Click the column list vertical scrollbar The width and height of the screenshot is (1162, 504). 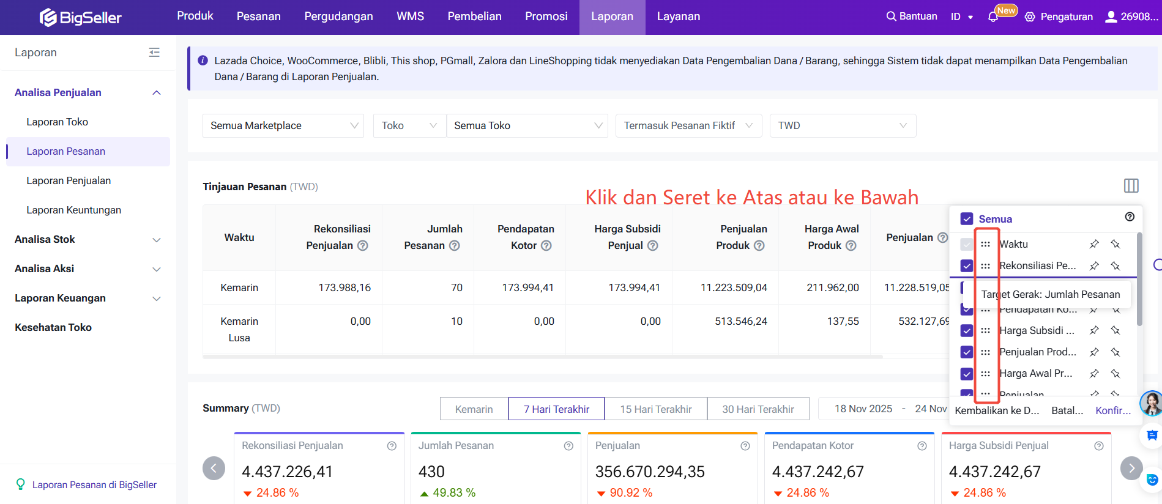(x=1139, y=279)
